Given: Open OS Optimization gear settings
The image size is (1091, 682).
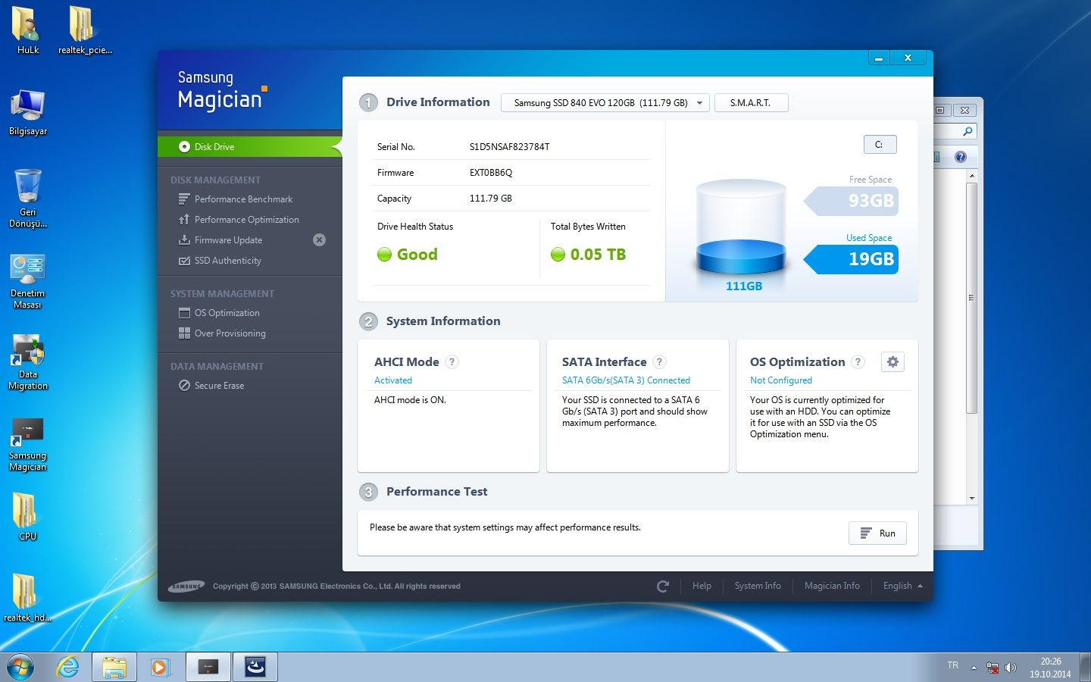Looking at the screenshot, I should point(892,362).
